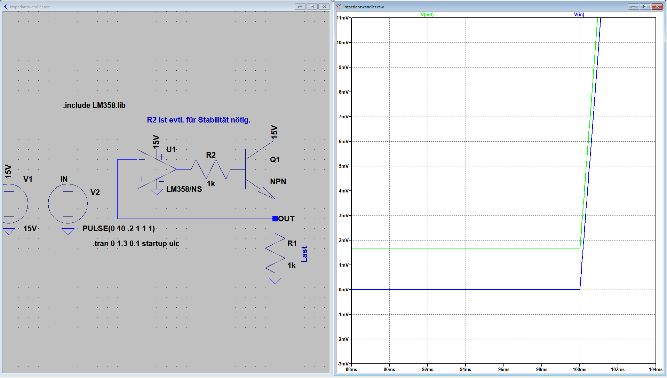Click the 11mV label on vertical axis
This screenshot has height=378, width=667.
(343, 18)
